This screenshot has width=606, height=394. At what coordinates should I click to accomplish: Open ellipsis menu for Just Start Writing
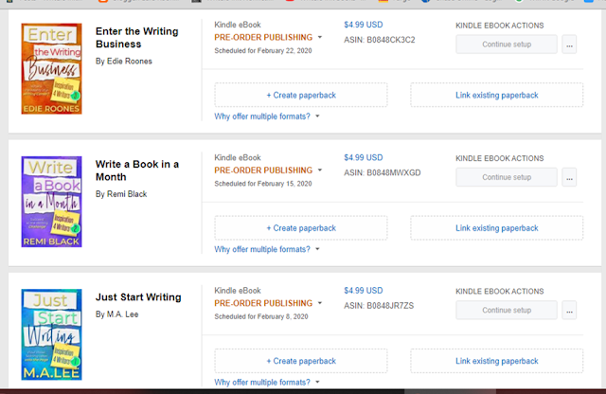point(569,310)
